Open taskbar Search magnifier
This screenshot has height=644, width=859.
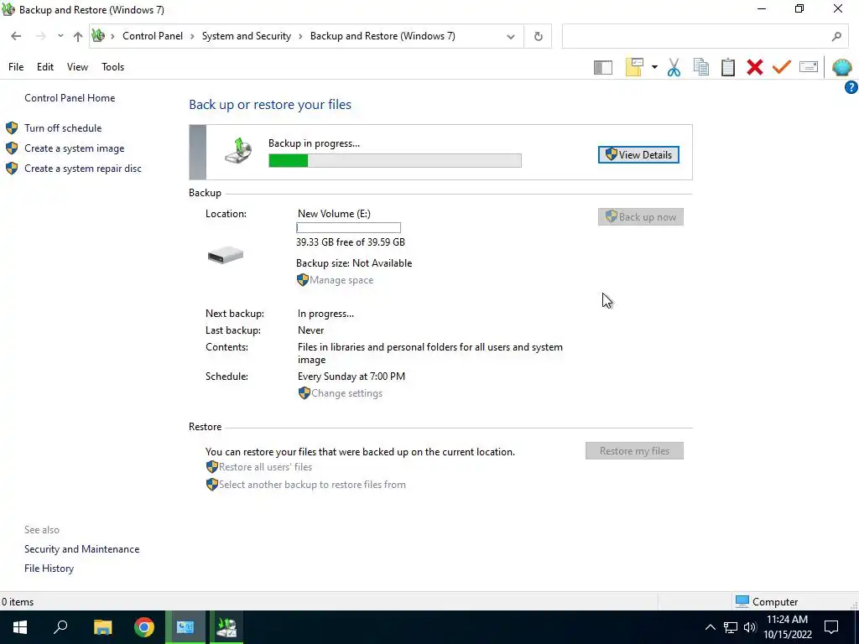(60, 627)
